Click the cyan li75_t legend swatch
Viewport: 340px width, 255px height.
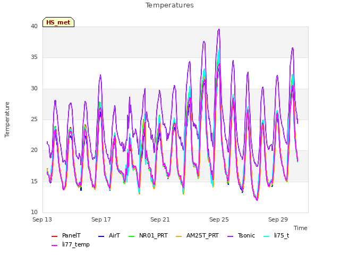tap(267, 236)
